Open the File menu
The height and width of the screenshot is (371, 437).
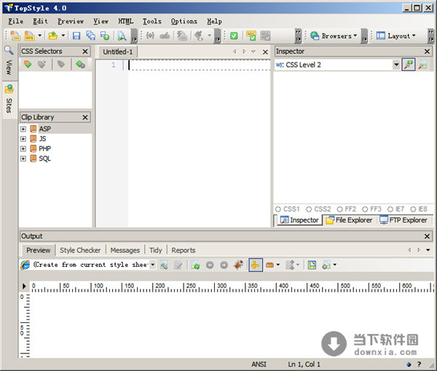pos(15,21)
